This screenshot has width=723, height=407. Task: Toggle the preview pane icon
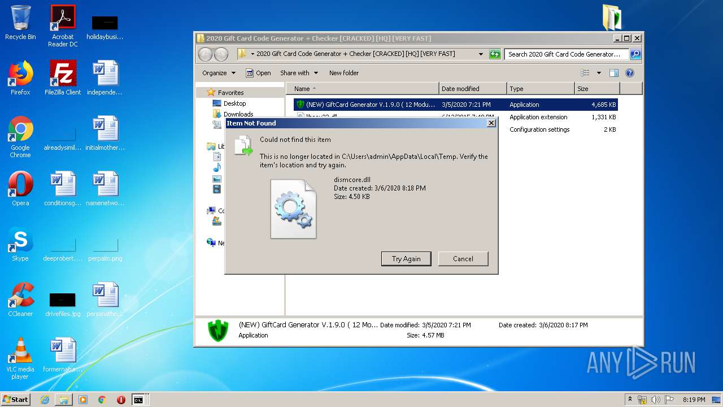(x=614, y=73)
